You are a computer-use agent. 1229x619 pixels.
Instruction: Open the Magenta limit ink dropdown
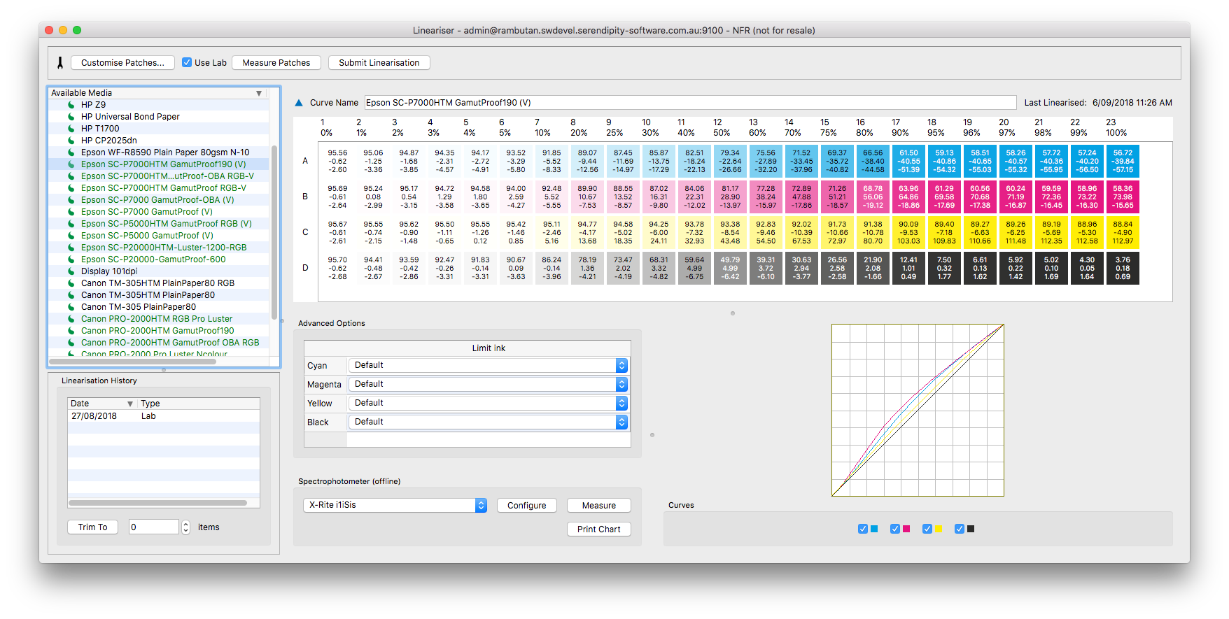[488, 384]
